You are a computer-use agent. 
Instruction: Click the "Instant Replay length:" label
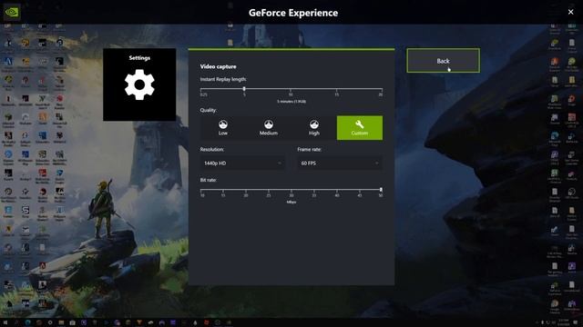pyautogui.click(x=223, y=79)
